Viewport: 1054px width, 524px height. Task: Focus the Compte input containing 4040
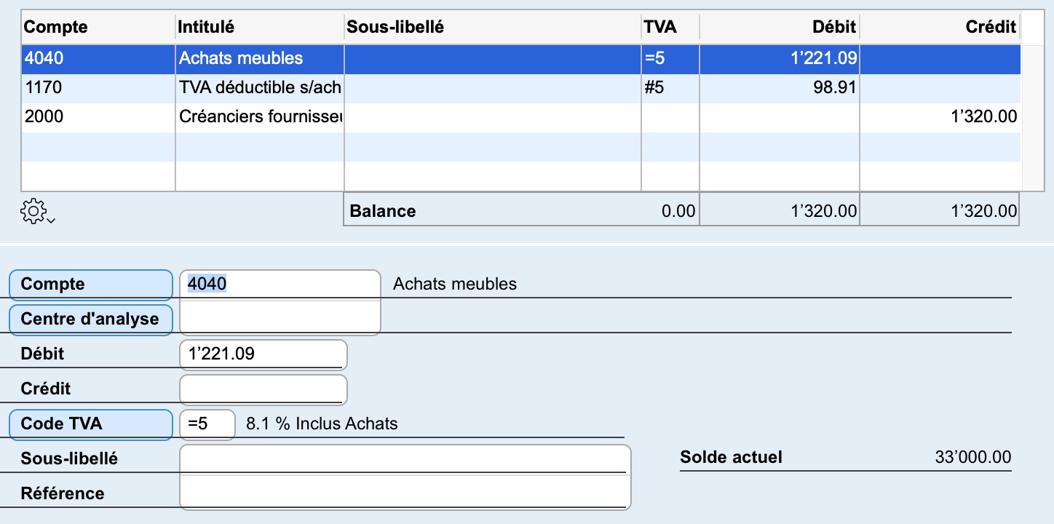(x=280, y=284)
